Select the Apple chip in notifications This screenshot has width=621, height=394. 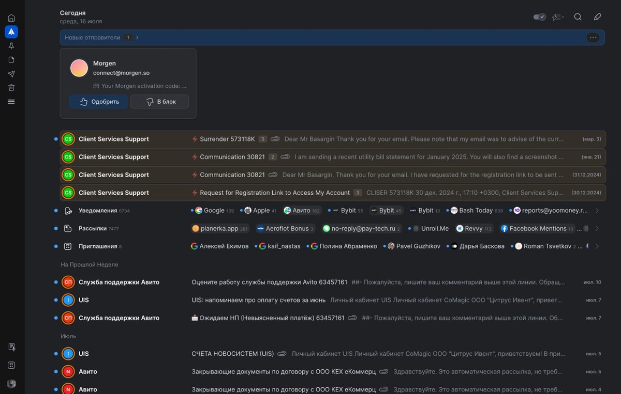point(261,211)
